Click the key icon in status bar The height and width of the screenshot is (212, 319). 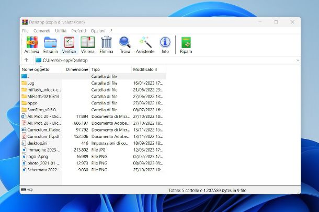tap(30, 190)
